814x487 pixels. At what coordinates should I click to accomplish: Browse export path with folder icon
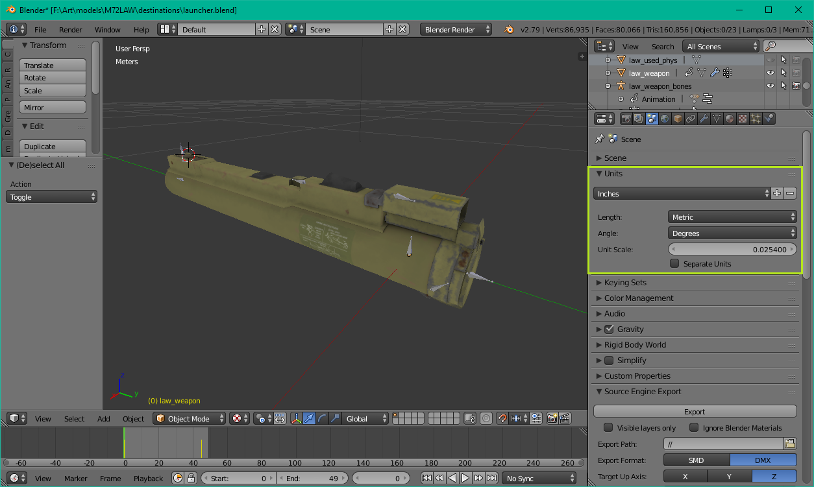(x=790, y=444)
